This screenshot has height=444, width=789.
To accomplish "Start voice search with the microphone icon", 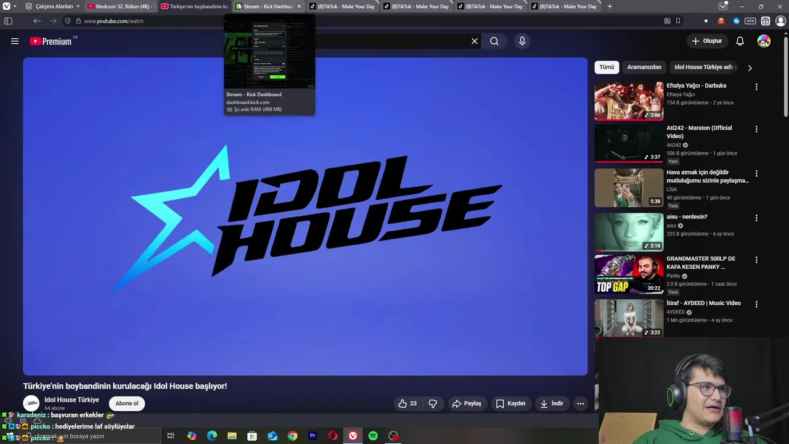I will (522, 41).
